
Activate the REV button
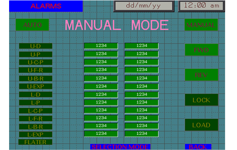(201, 75)
